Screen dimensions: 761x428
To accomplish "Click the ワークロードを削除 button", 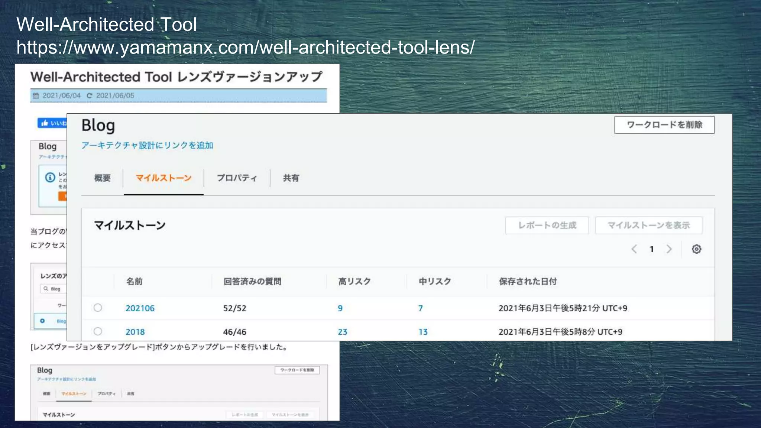I will point(664,125).
